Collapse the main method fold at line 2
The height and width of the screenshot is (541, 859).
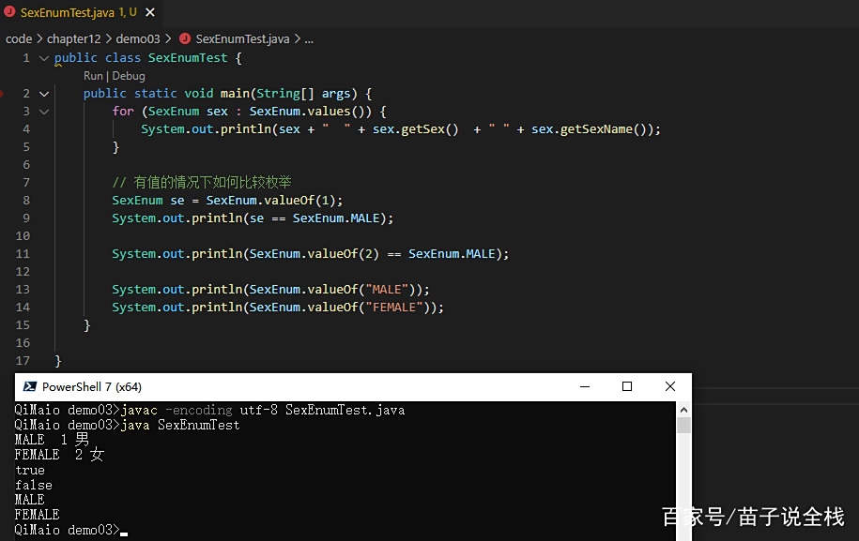click(x=44, y=94)
